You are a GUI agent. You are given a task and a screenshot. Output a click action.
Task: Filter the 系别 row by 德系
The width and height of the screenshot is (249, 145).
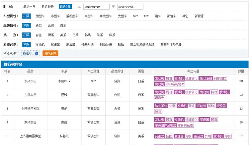(51, 35)
